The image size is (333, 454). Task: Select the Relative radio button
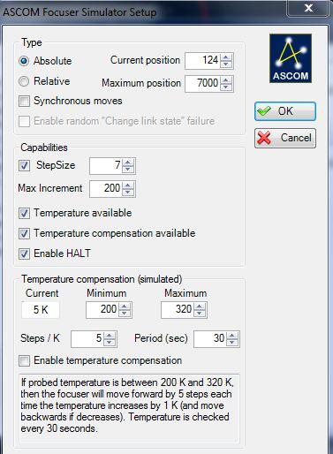24,81
